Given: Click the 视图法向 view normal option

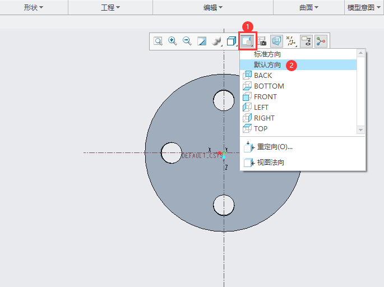Looking at the screenshot, I should point(270,163).
